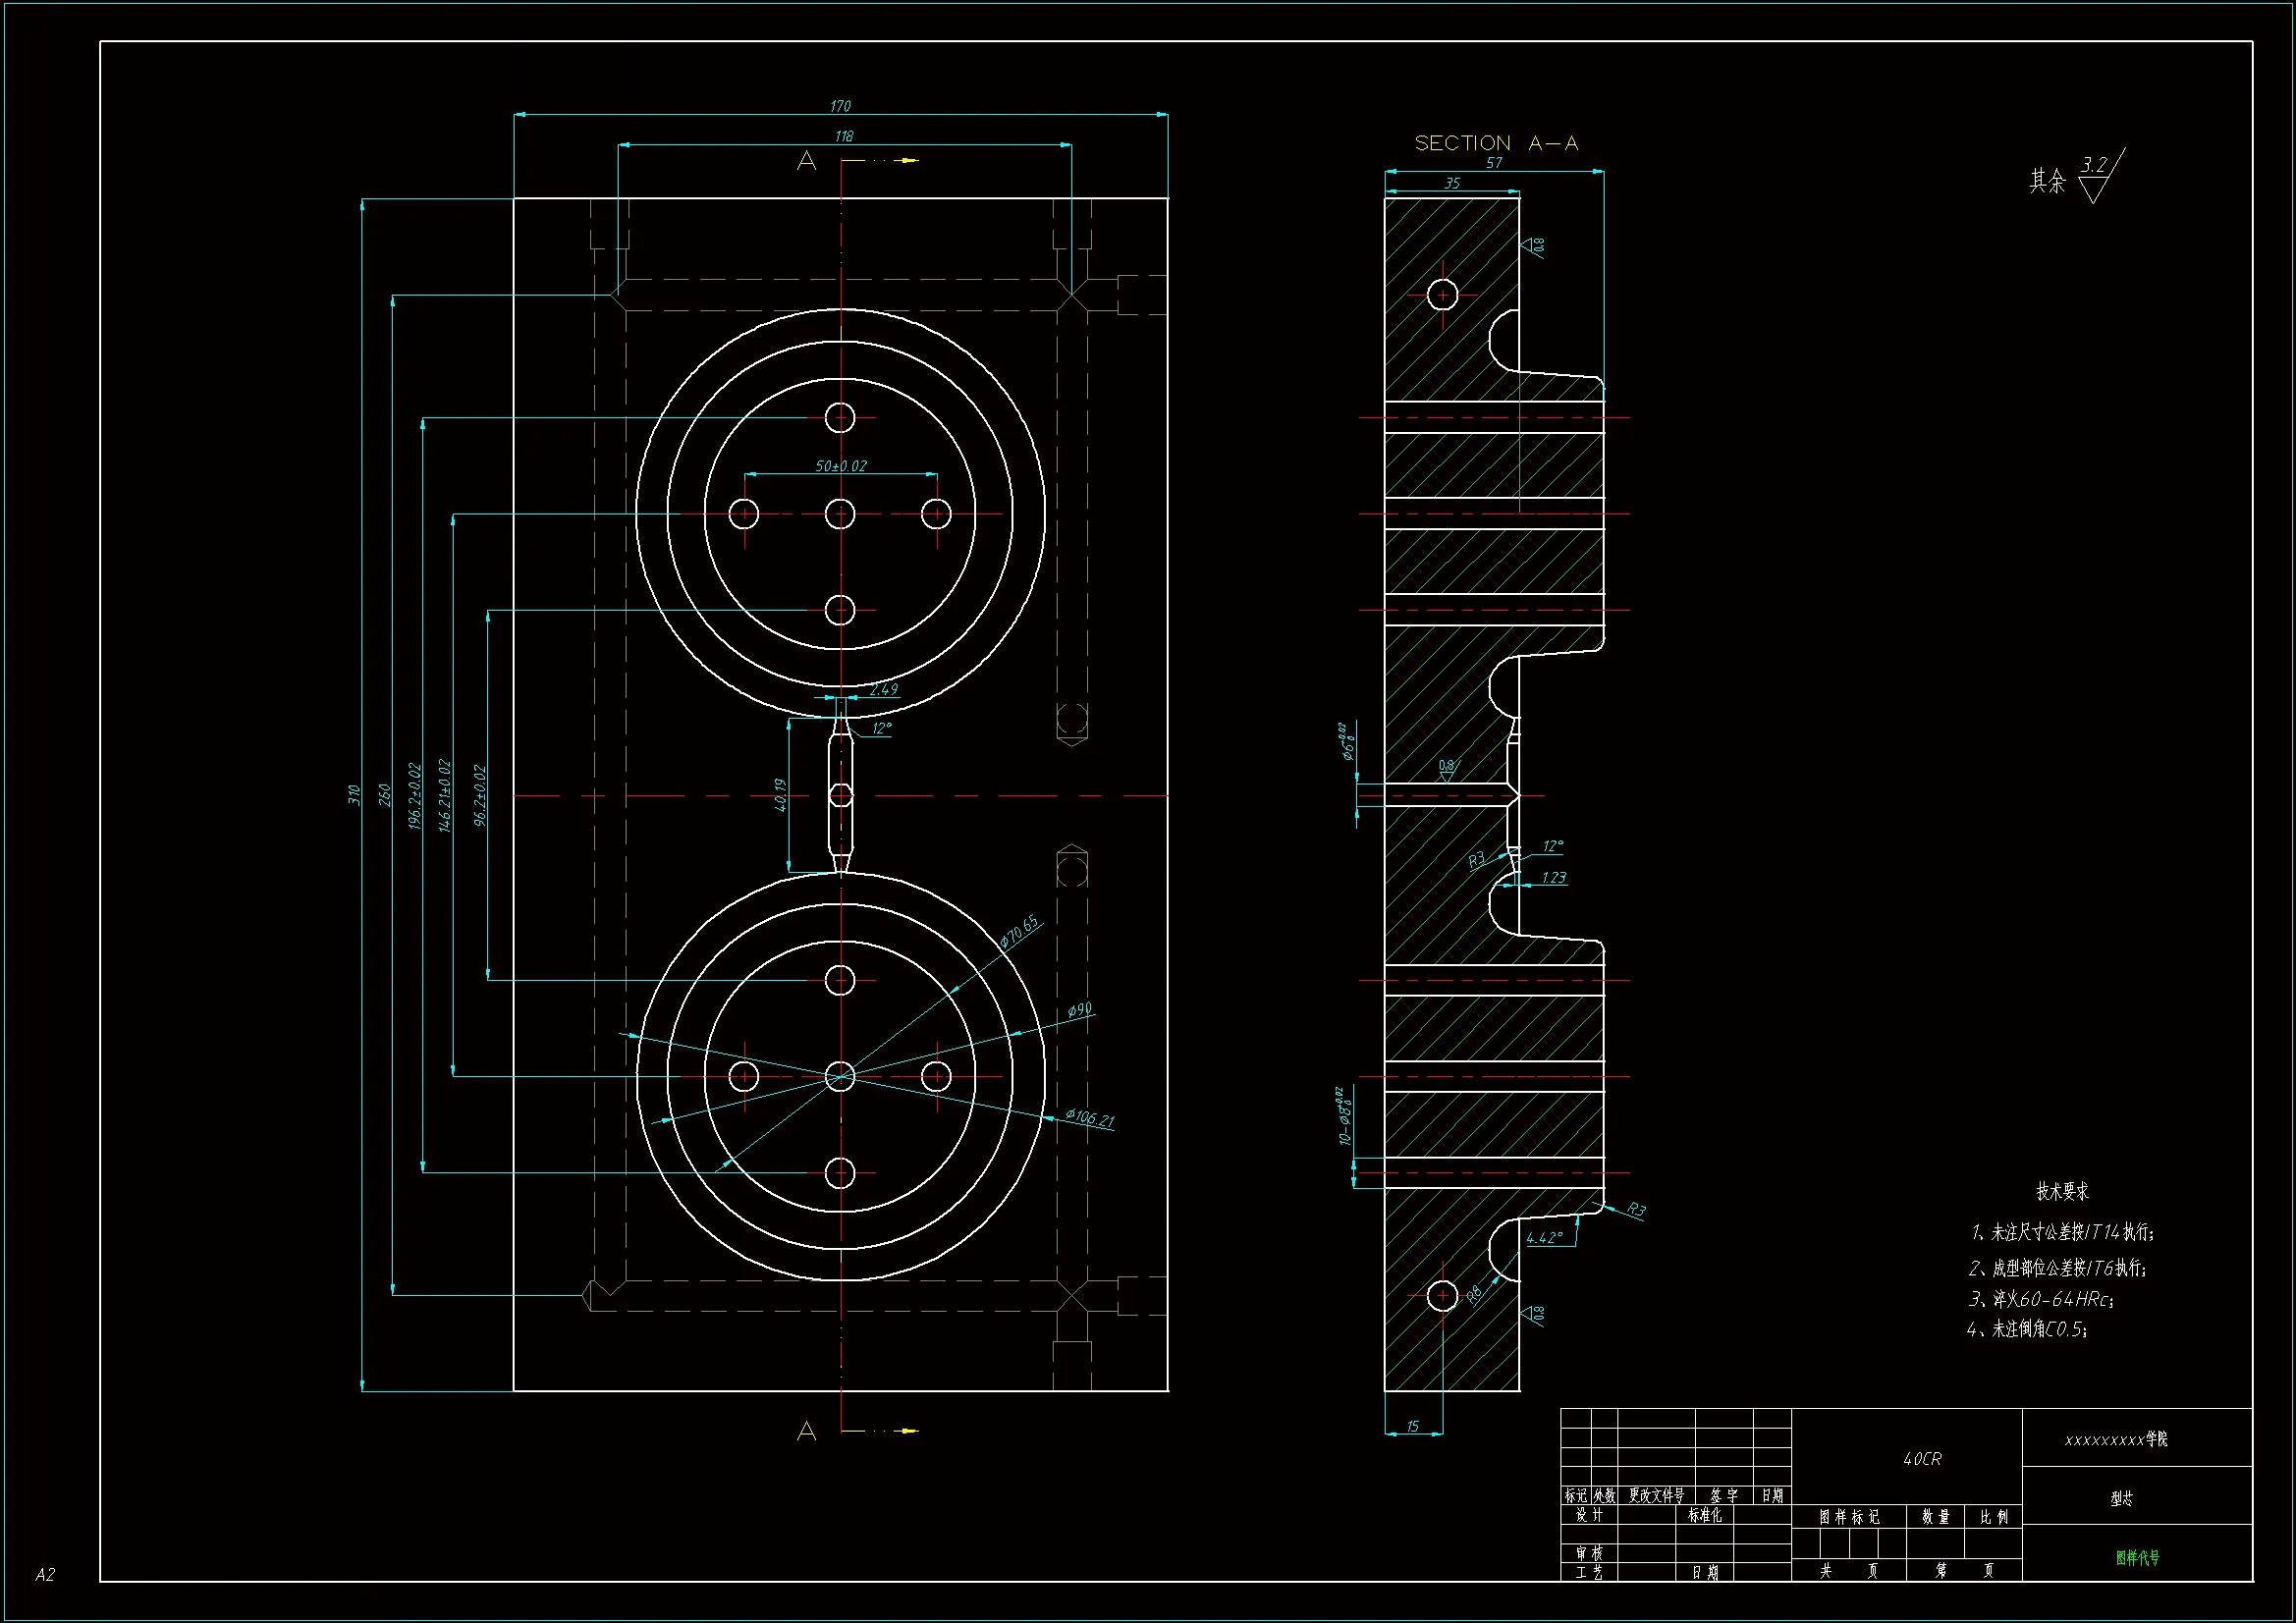Select the ø70.65 diameter dimension
2296x1623 pixels.
coord(1019,931)
